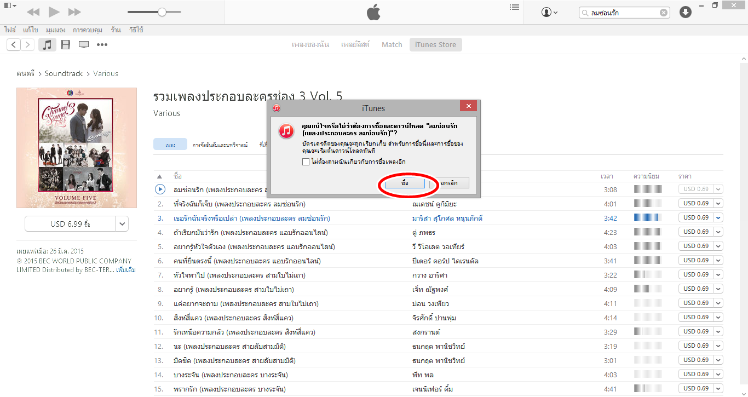Open the downloads arrow icon
Image resolution: width=748 pixels, height=397 pixels.
[686, 12]
